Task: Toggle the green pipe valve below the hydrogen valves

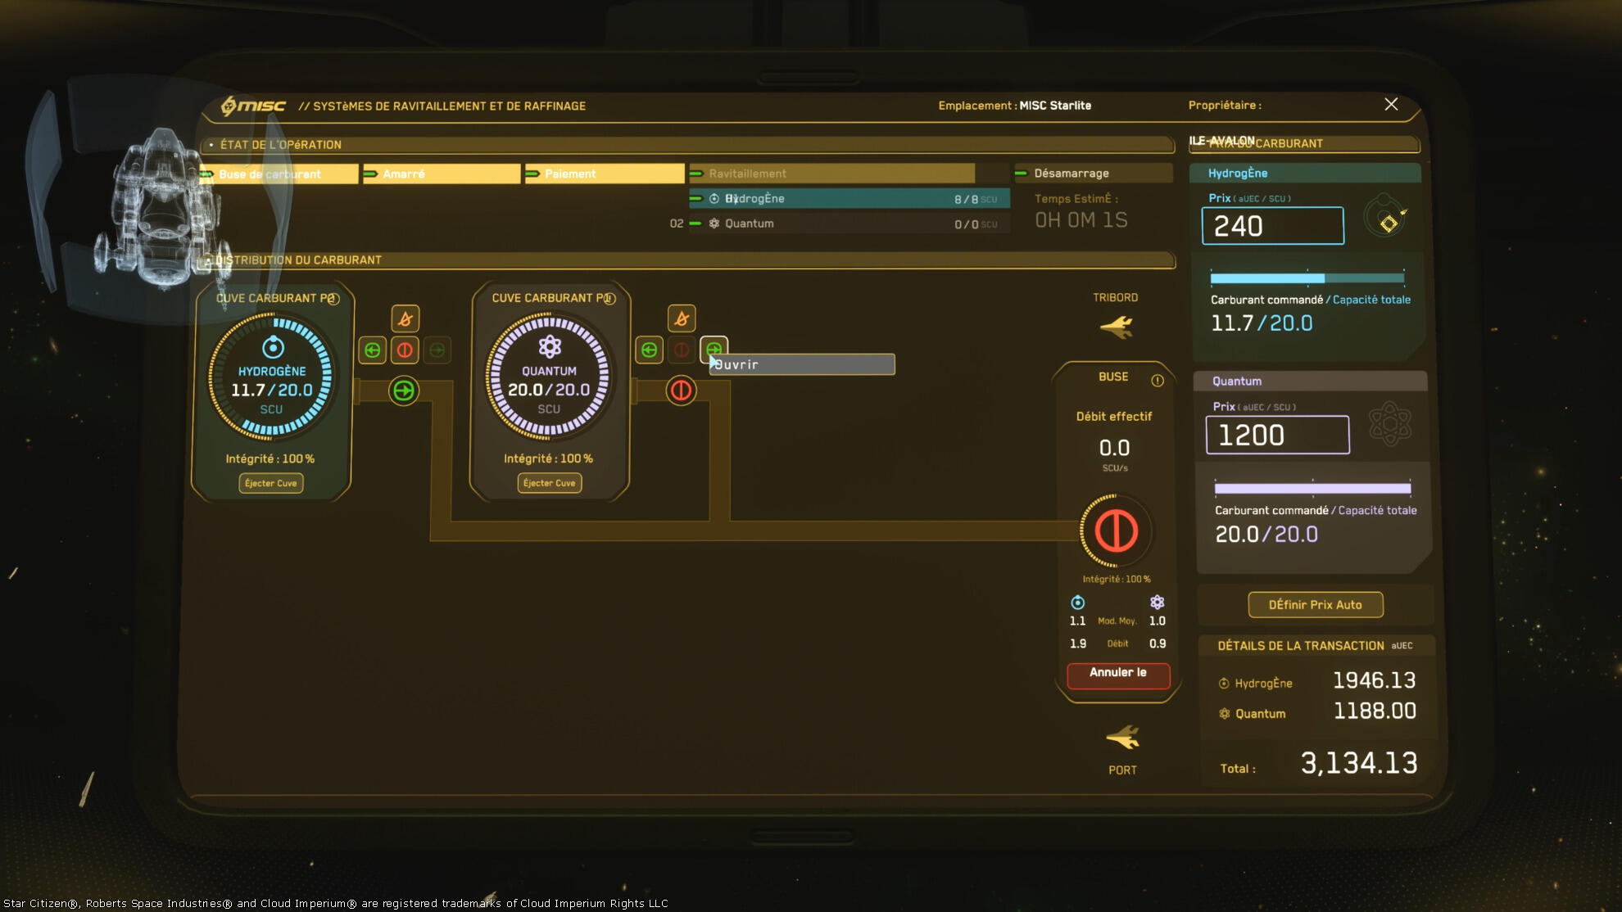Action: (404, 391)
